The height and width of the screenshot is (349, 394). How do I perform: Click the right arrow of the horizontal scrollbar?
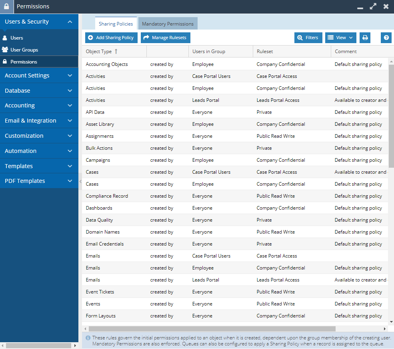pyautogui.click(x=384, y=329)
